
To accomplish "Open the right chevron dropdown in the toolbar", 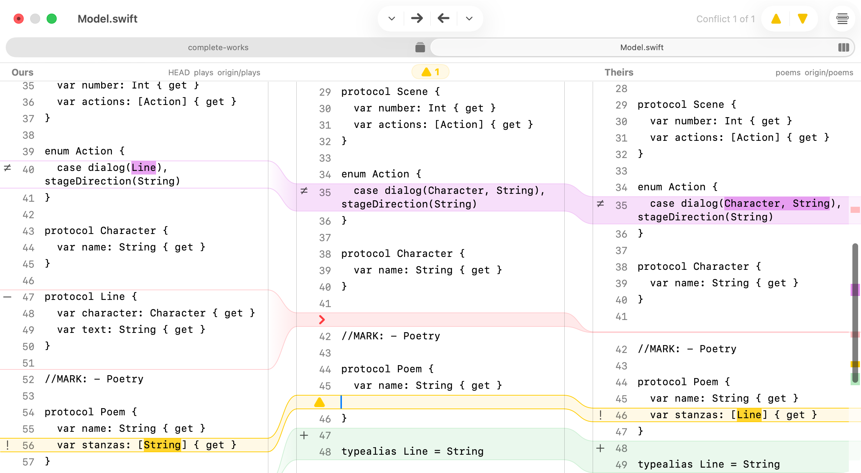I will [469, 19].
